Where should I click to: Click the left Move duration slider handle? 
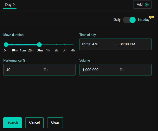pyautogui.click(x=6, y=45)
